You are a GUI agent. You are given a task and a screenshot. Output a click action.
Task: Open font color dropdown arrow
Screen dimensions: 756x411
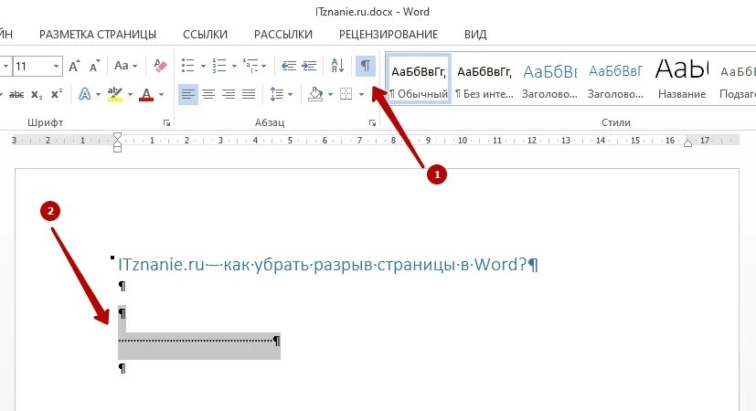(161, 94)
